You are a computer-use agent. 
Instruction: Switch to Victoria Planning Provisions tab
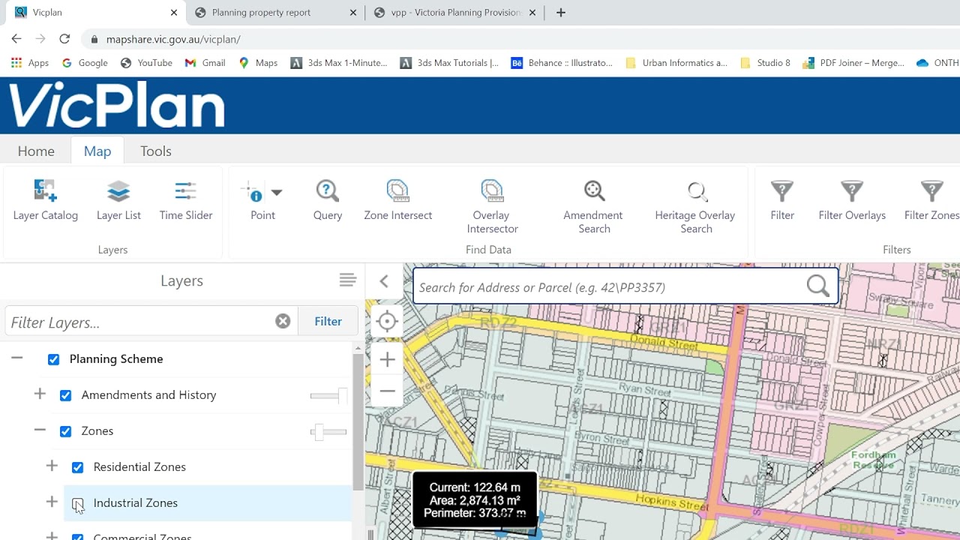tap(454, 13)
